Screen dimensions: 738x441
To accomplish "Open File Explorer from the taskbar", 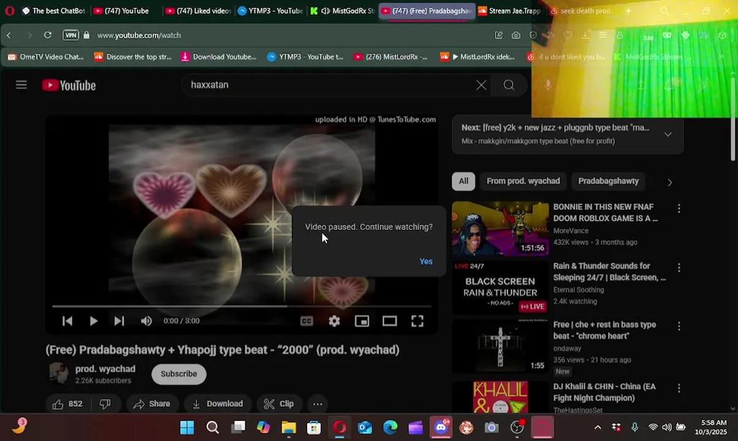I will coord(288,428).
